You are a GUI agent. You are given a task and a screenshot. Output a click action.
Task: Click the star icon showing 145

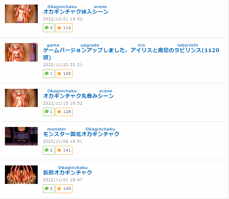coord(59,73)
